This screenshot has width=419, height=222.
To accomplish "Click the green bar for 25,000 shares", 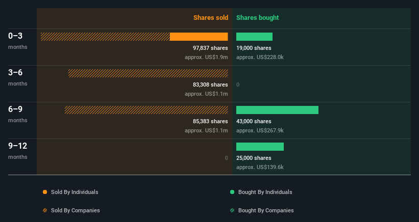I will tap(260, 147).
